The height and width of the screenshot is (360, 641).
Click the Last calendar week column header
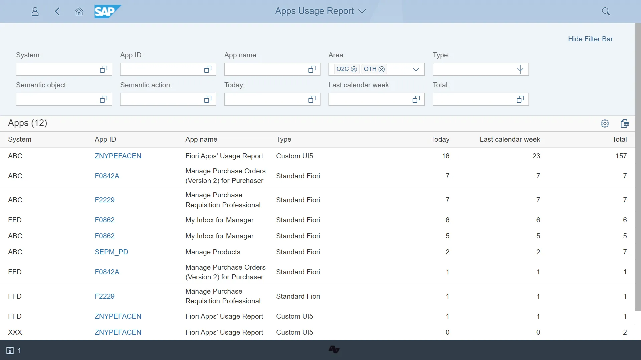point(509,139)
